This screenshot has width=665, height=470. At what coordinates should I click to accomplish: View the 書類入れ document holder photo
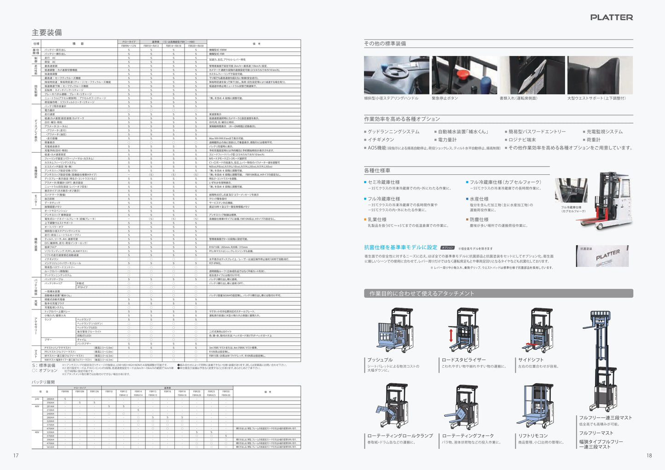tap(532, 75)
